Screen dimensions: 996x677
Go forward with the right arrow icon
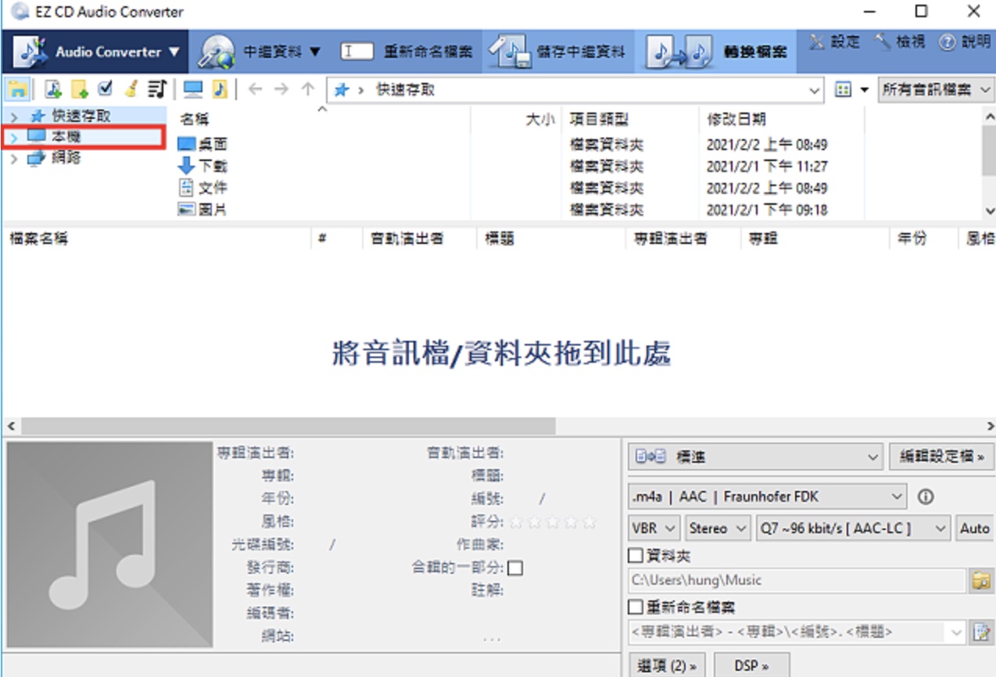(x=281, y=89)
